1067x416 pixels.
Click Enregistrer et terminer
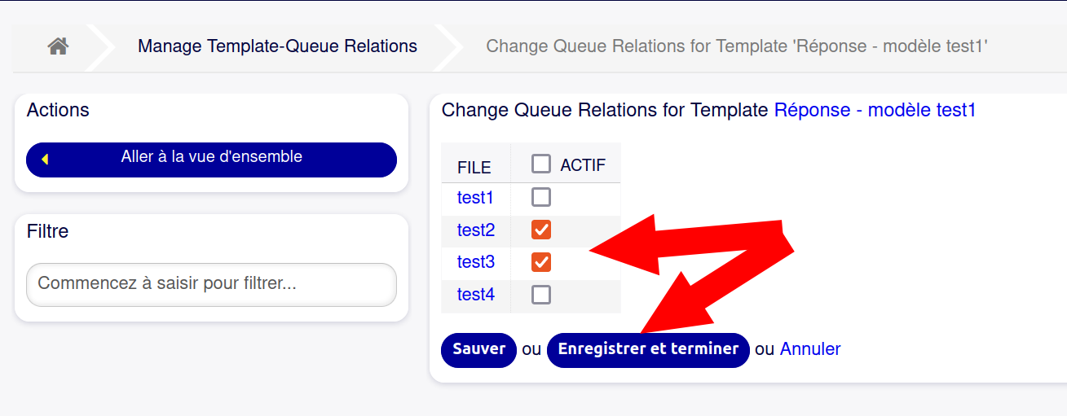click(x=648, y=349)
